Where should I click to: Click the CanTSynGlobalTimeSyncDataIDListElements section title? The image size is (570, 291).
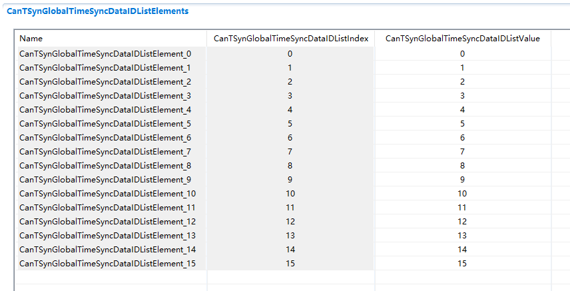(97, 11)
